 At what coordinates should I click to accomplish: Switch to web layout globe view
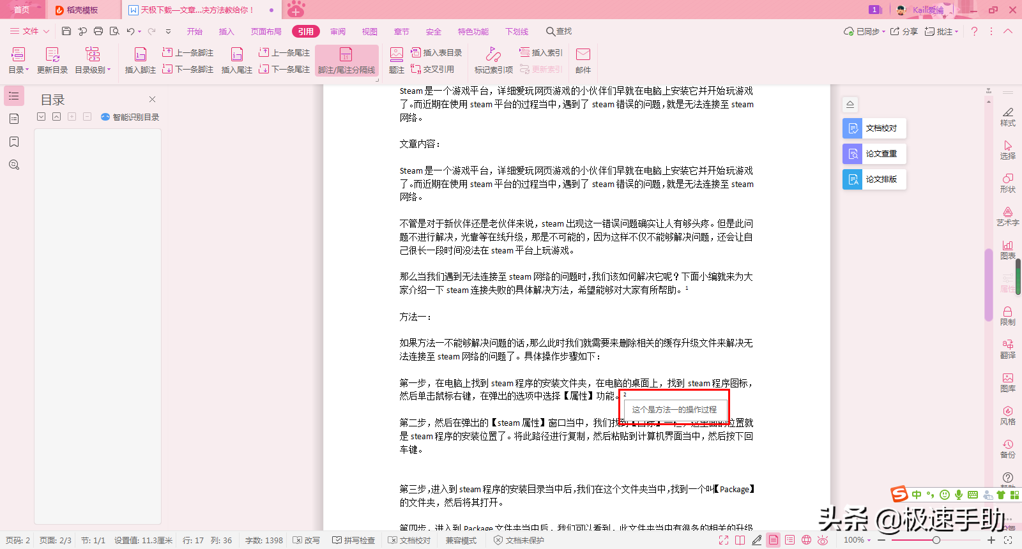[x=807, y=540]
